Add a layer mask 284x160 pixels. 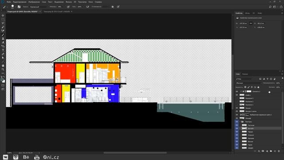(x=263, y=151)
